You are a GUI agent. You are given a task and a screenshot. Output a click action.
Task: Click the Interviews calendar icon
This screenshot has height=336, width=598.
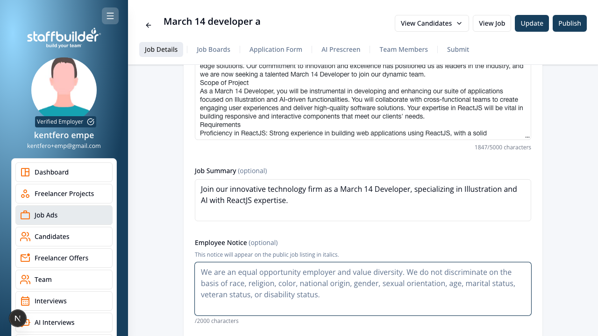tap(25, 301)
